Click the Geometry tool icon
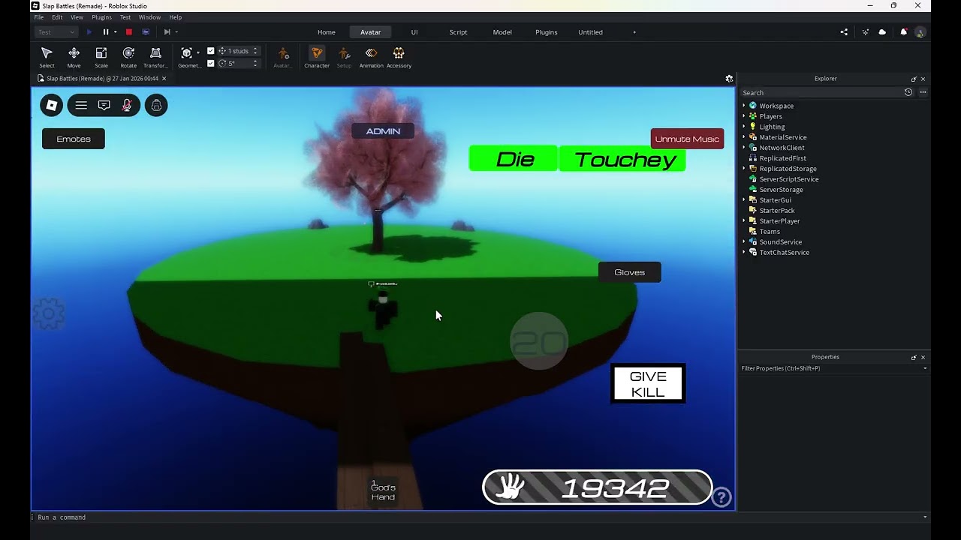 [186, 53]
